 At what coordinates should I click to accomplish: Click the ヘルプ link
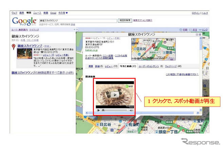pyautogui.click(x=205, y=13)
